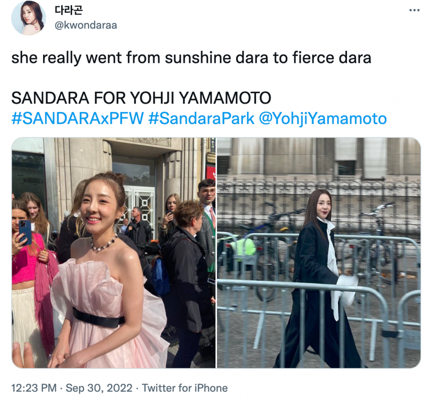Click the word 'FOR' in caption line
Screen dimensions: 431x404
click(109, 98)
